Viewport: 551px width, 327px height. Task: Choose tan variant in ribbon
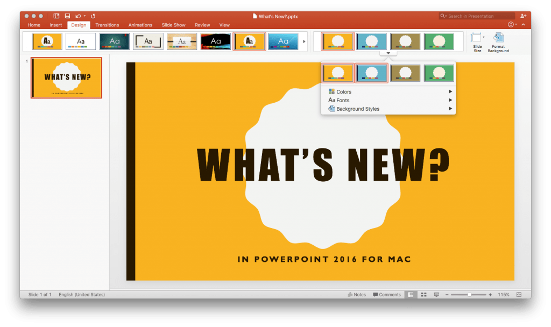405,41
